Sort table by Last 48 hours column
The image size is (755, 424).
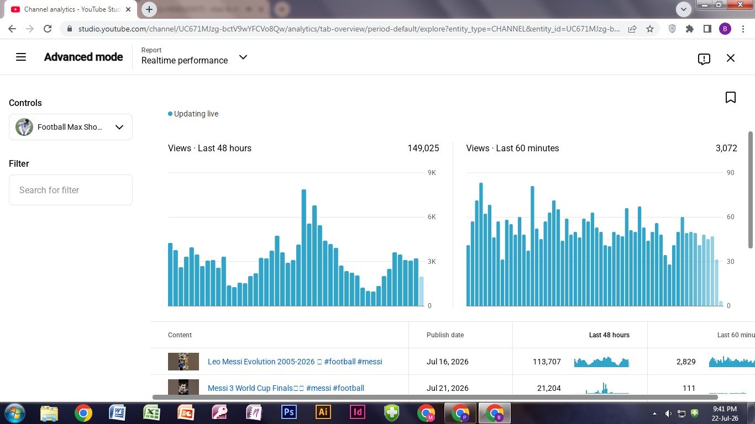[x=609, y=335]
